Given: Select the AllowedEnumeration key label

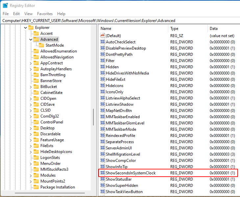Looking at the screenshot, I should click(x=59, y=51).
